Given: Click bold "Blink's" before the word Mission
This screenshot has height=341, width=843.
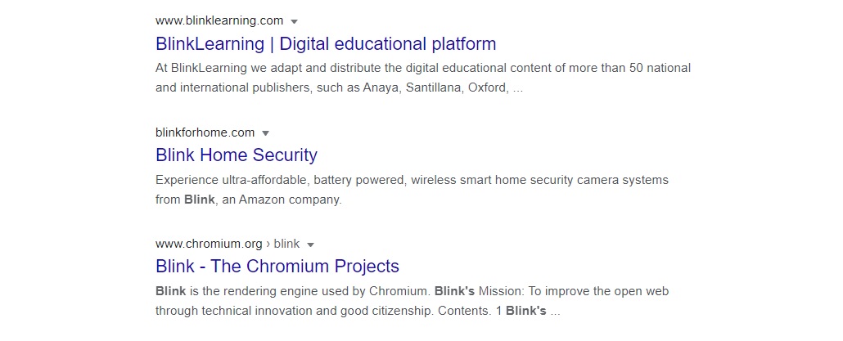Looking at the screenshot, I should pos(454,291).
